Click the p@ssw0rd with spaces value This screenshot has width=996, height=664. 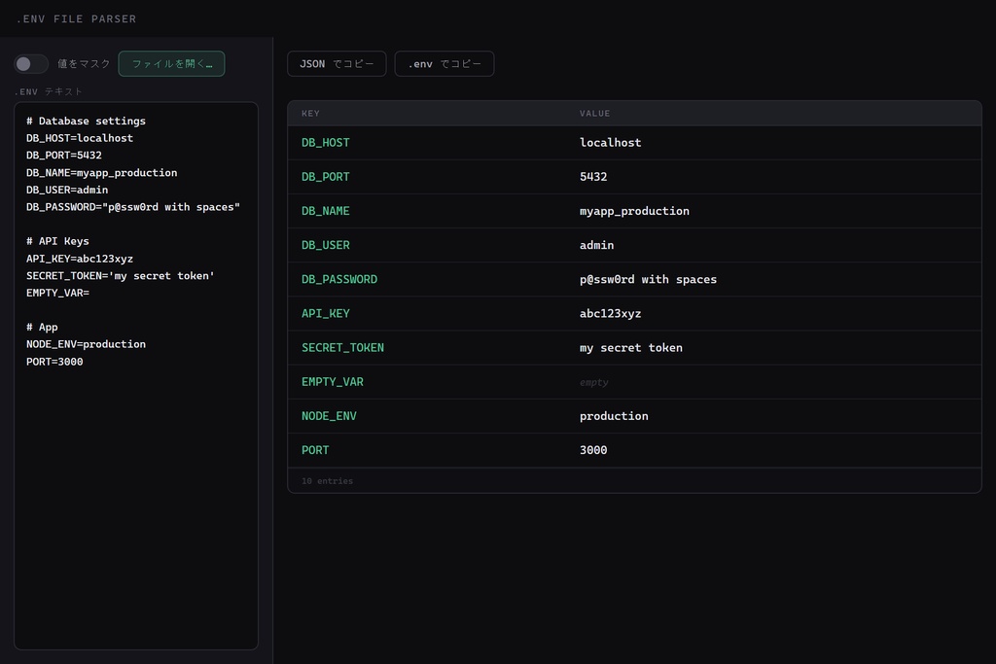click(x=648, y=279)
